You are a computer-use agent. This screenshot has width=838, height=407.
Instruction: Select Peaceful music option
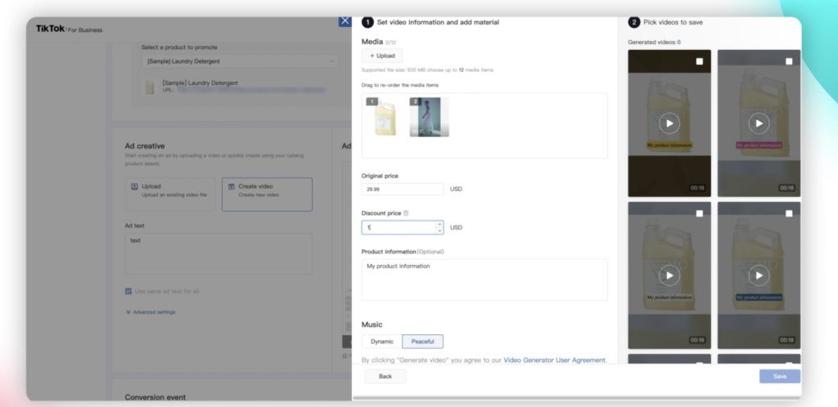(423, 342)
